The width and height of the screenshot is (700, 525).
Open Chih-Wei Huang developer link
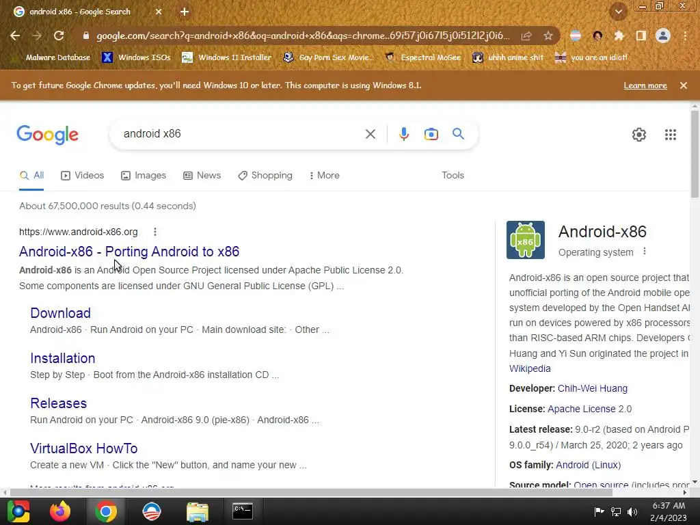(593, 388)
